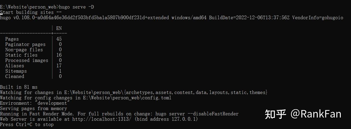Click the 'Aliases' row label

[x=15, y=66]
